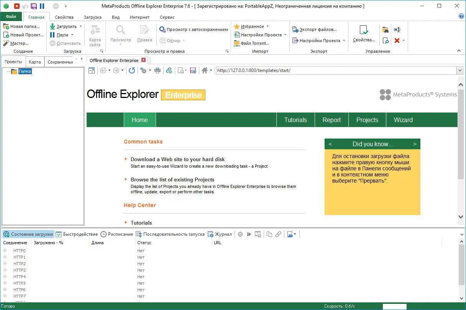
Task: Open the Файл menu
Action: pyautogui.click(x=11, y=17)
